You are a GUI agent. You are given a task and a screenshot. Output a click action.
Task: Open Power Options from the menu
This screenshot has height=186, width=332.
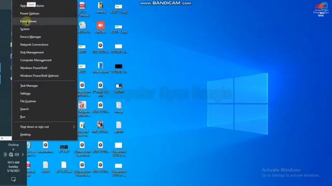(x=45, y=13)
